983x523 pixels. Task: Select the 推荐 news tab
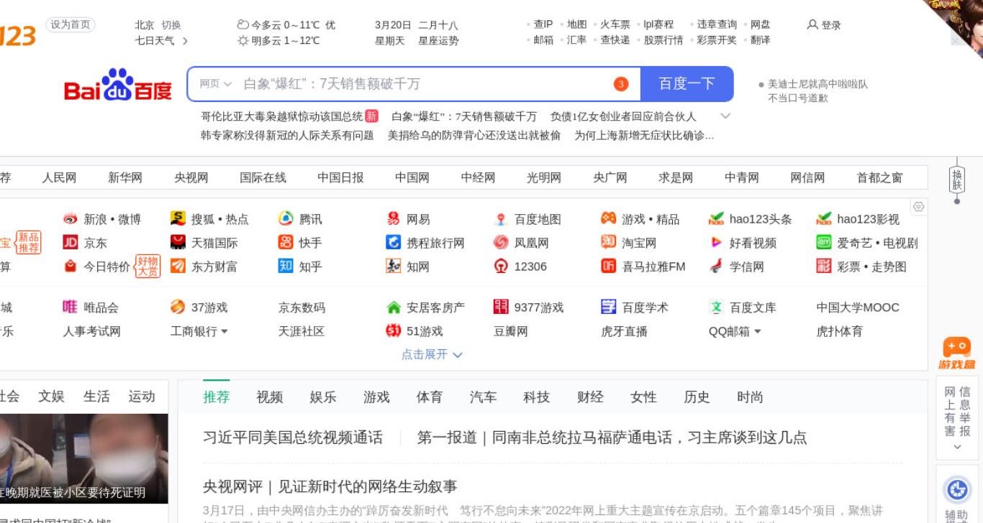point(216,397)
